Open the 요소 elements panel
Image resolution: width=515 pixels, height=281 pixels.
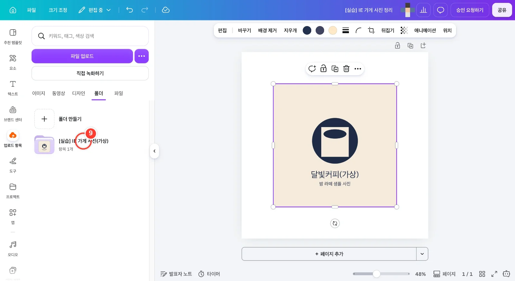pos(13,62)
